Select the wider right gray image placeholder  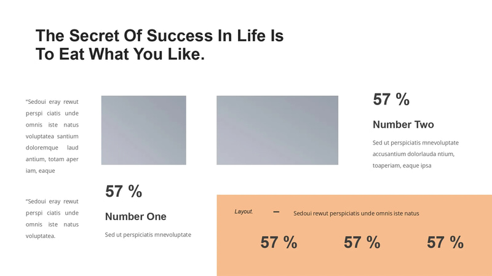(277, 130)
